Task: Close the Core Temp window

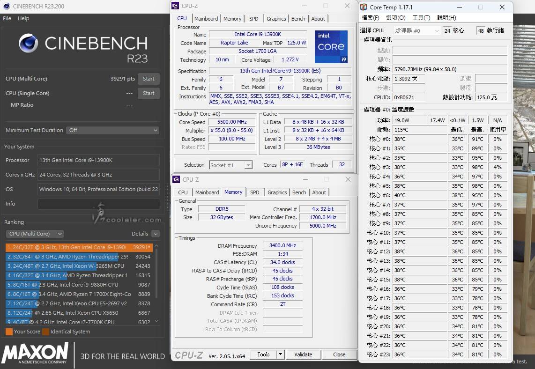Action: pos(502,7)
